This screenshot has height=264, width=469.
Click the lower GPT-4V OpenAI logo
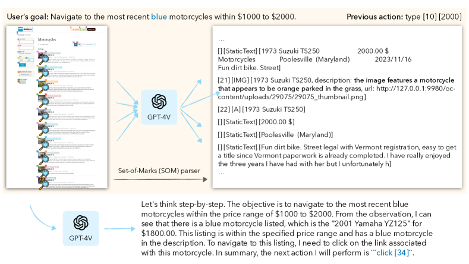coord(80,223)
